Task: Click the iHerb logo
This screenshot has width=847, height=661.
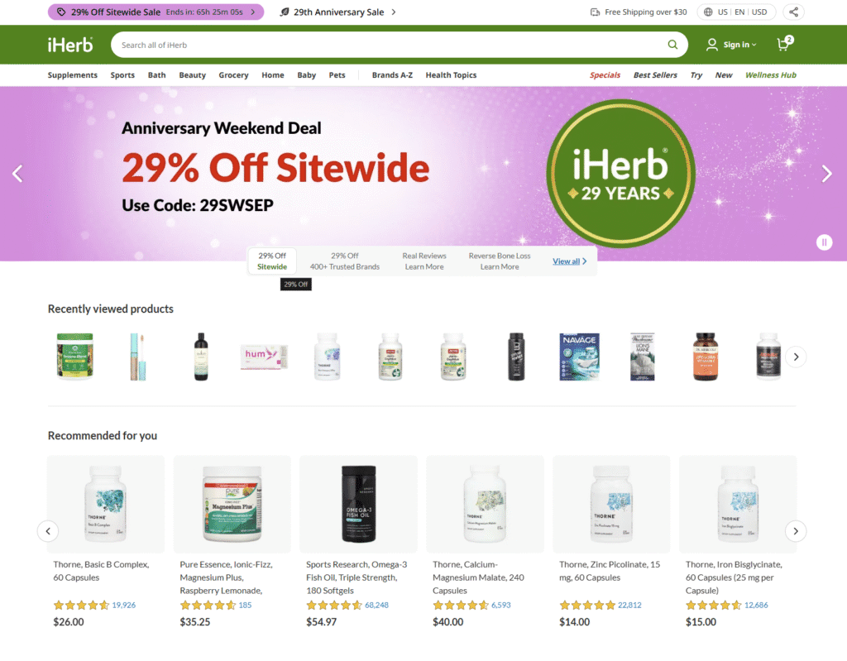Action: pyautogui.click(x=70, y=45)
